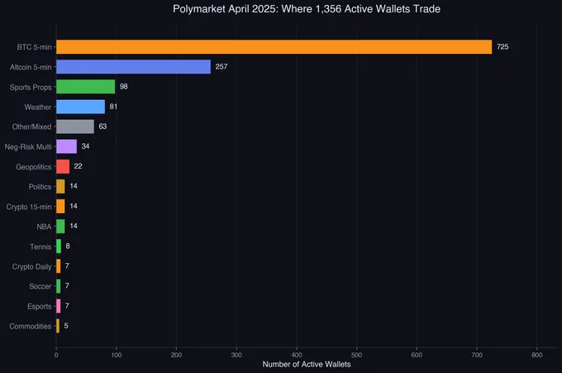
Task: Click the Altcoin 5-min category label
Action: coord(31,68)
